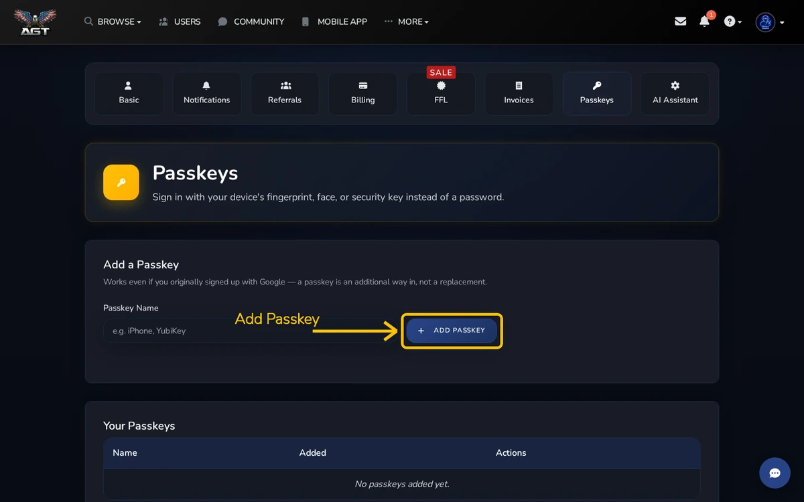Switch to the Basic tab

(x=129, y=94)
